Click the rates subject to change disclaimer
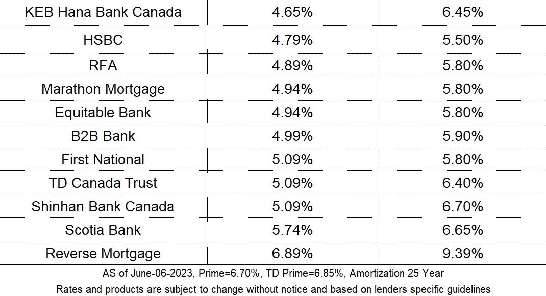Image resolution: width=546 pixels, height=296 pixels. (x=273, y=289)
